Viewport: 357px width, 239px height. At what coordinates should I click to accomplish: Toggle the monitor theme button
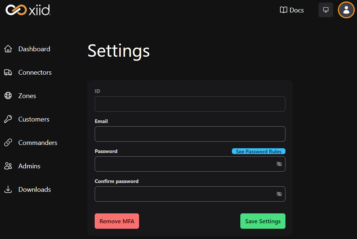pos(325,10)
